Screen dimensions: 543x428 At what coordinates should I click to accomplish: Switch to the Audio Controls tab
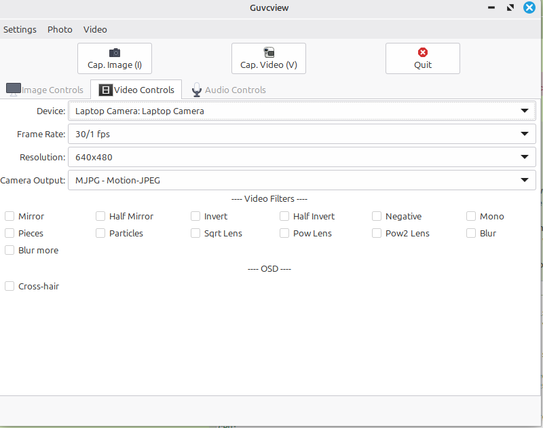click(229, 90)
